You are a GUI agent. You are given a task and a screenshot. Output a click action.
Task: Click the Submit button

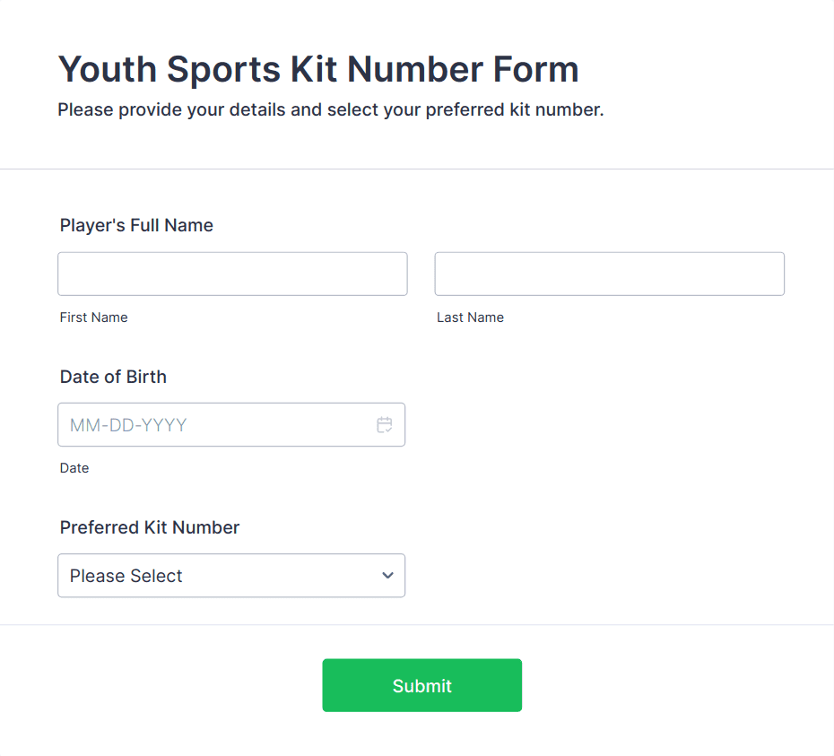421,686
